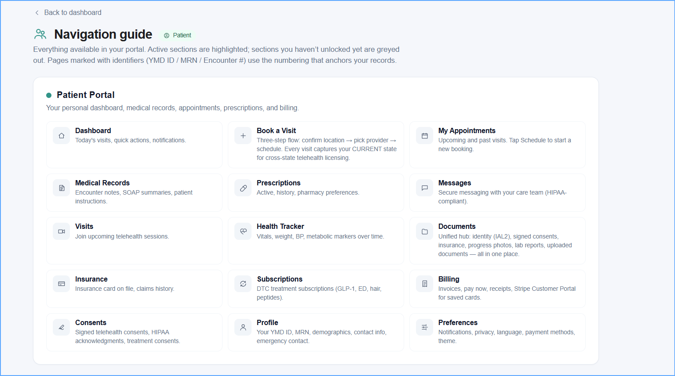Screen dimensions: 675x376
Task: Open the Preferences card title
Action: tap(458, 322)
